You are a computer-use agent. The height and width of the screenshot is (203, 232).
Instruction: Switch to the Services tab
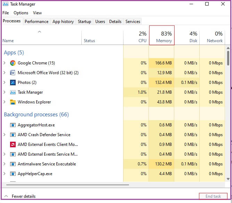pos(133,22)
